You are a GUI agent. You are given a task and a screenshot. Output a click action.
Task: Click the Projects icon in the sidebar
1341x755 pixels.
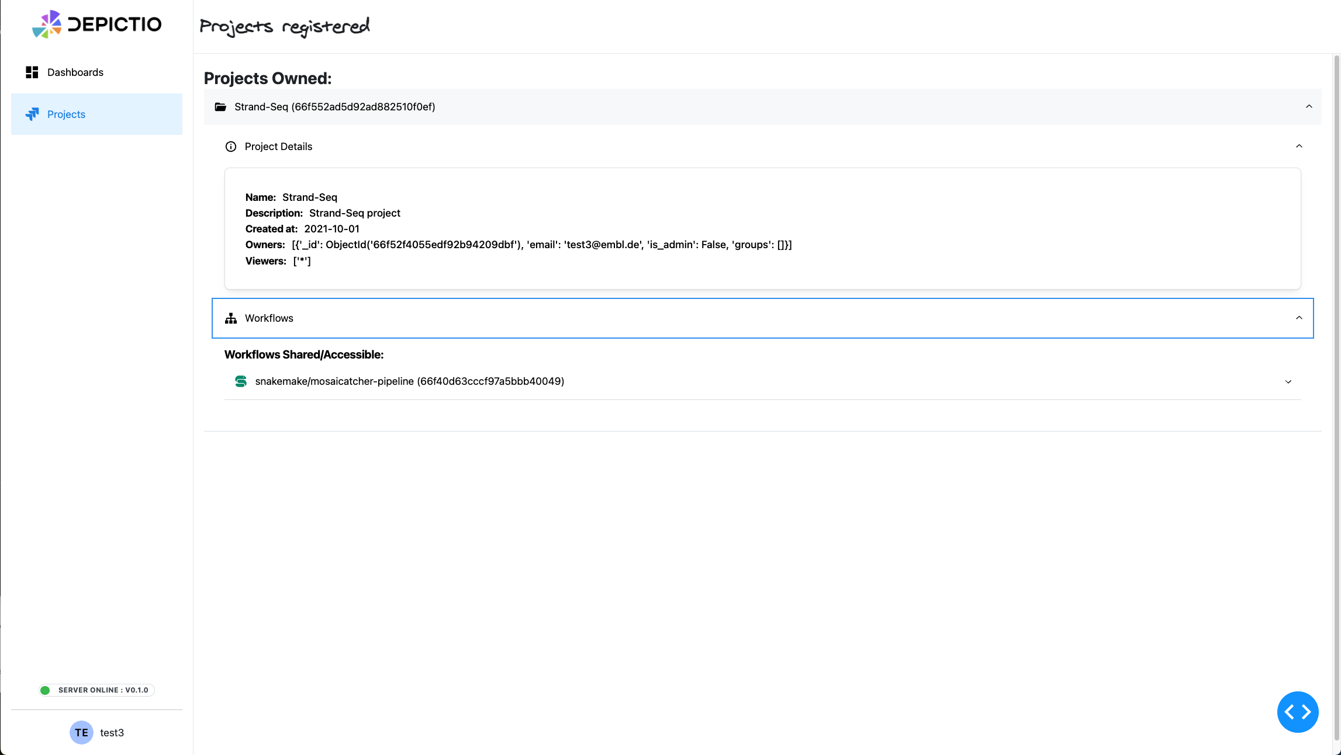(32, 114)
